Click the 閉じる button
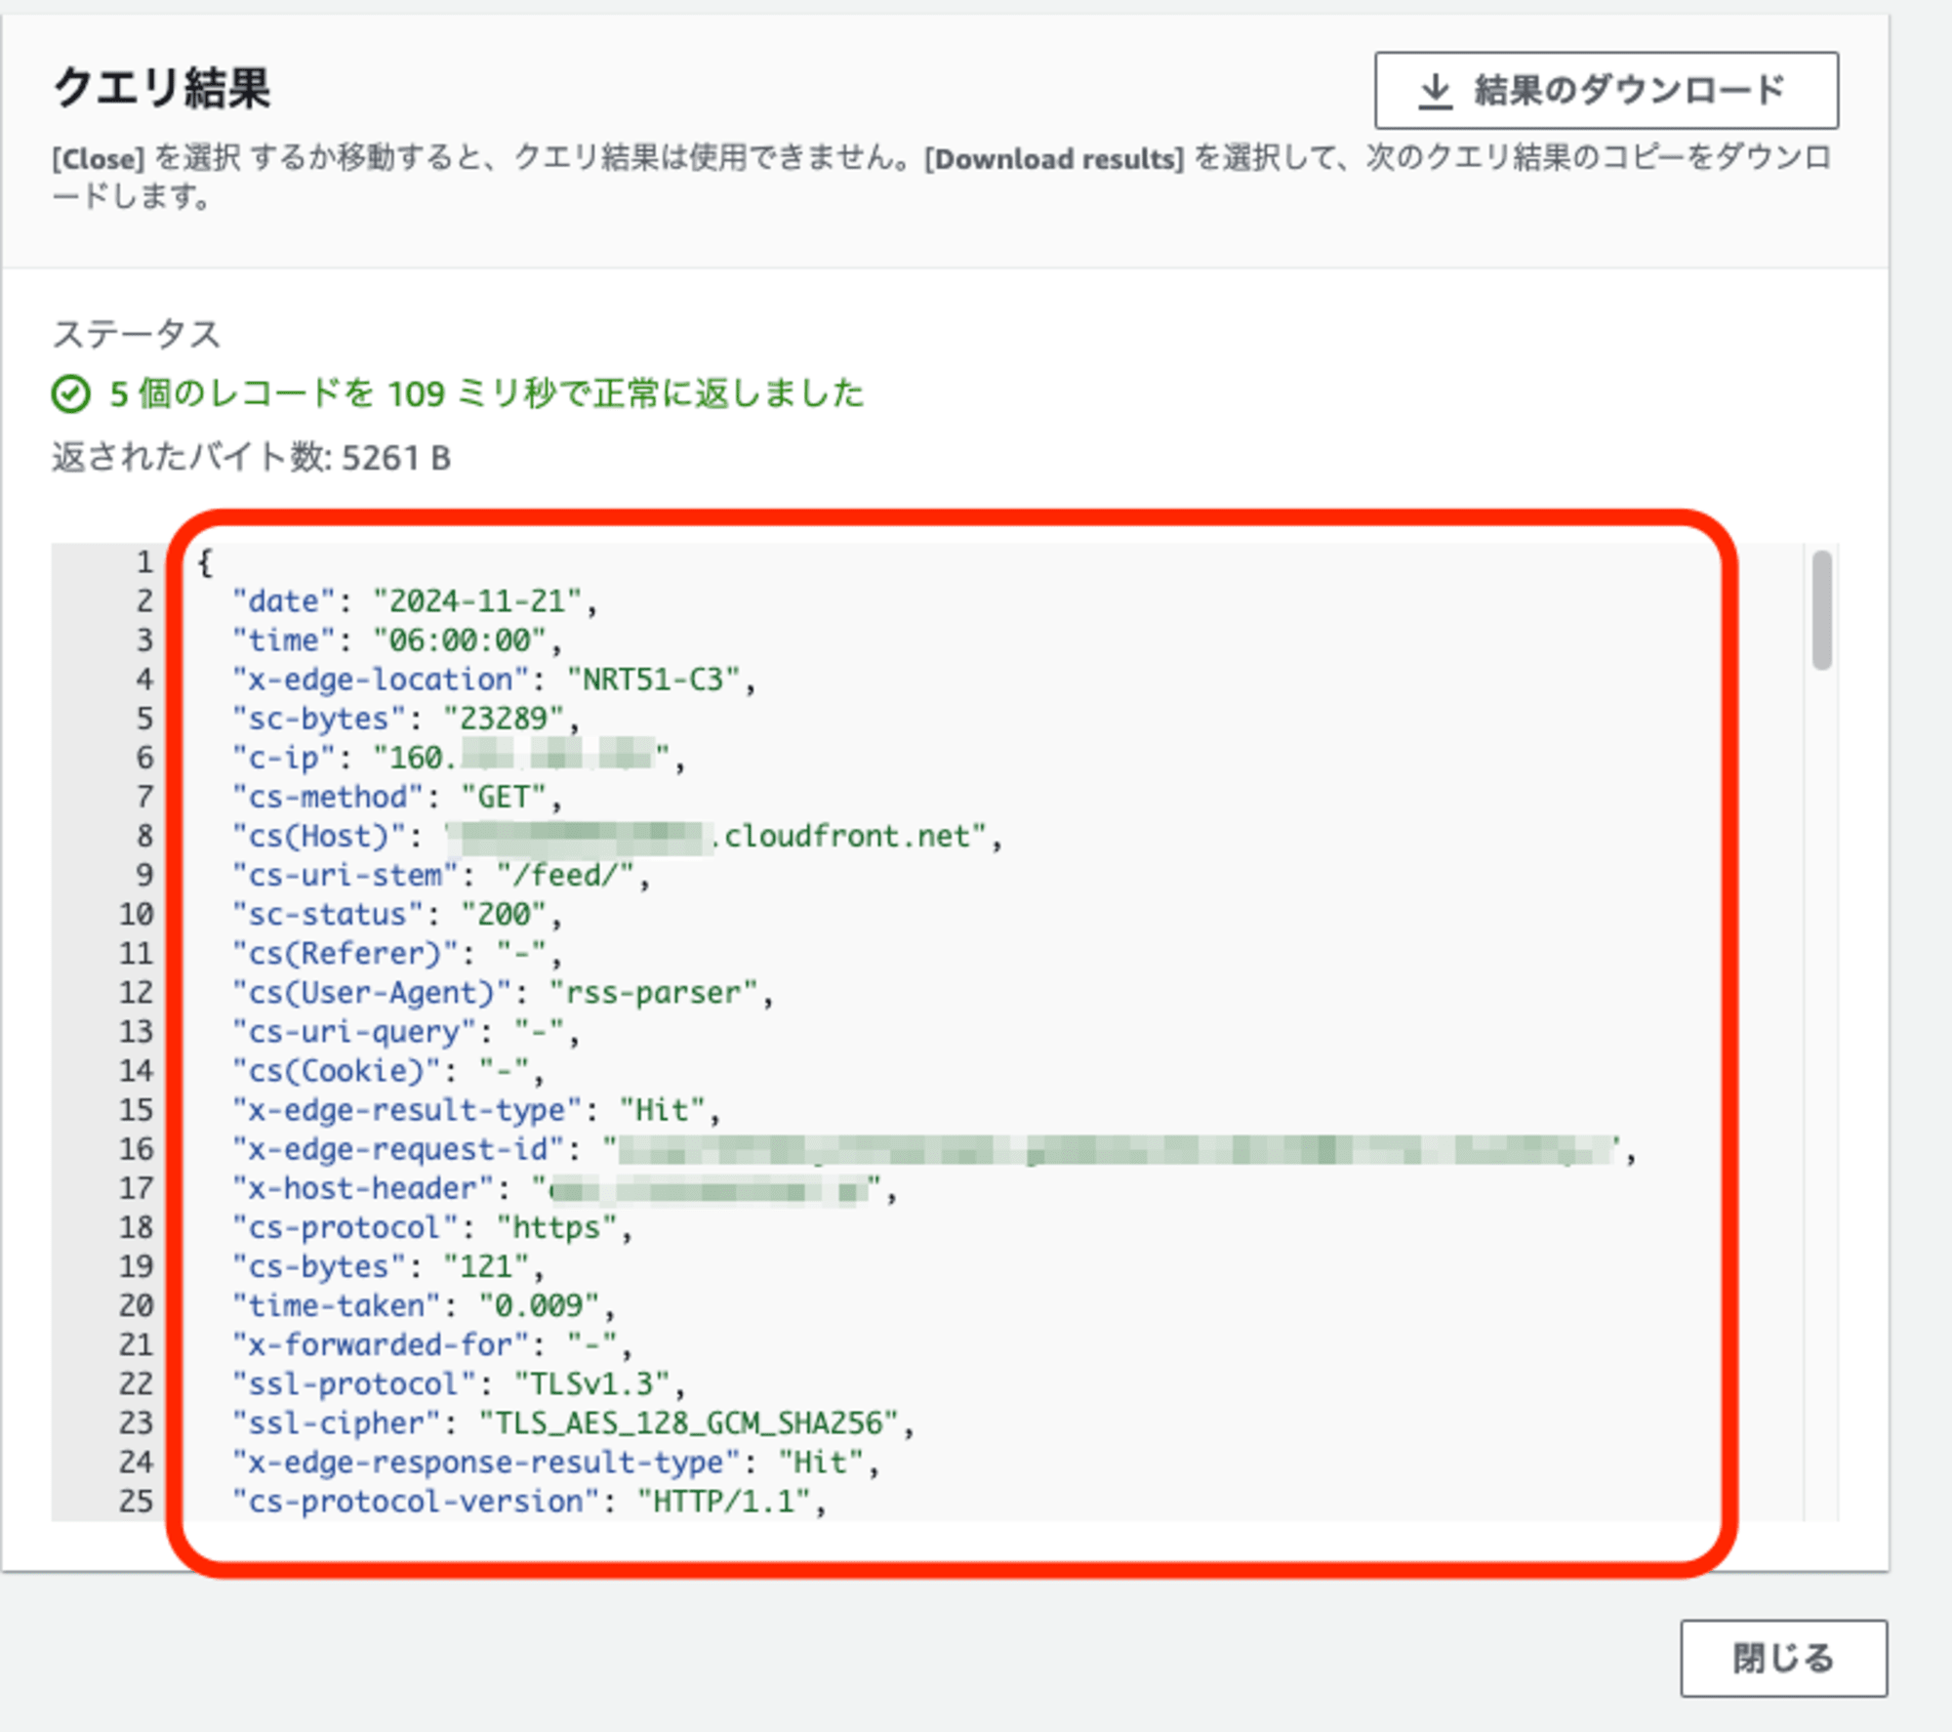Screen dimensions: 1952x1732 1783,1658
